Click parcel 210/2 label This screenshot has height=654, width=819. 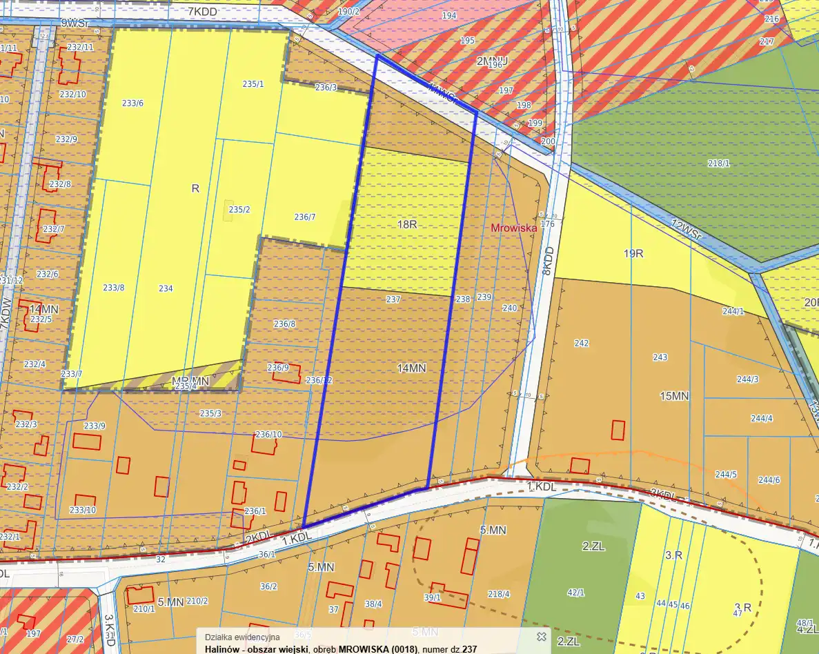coord(197,601)
